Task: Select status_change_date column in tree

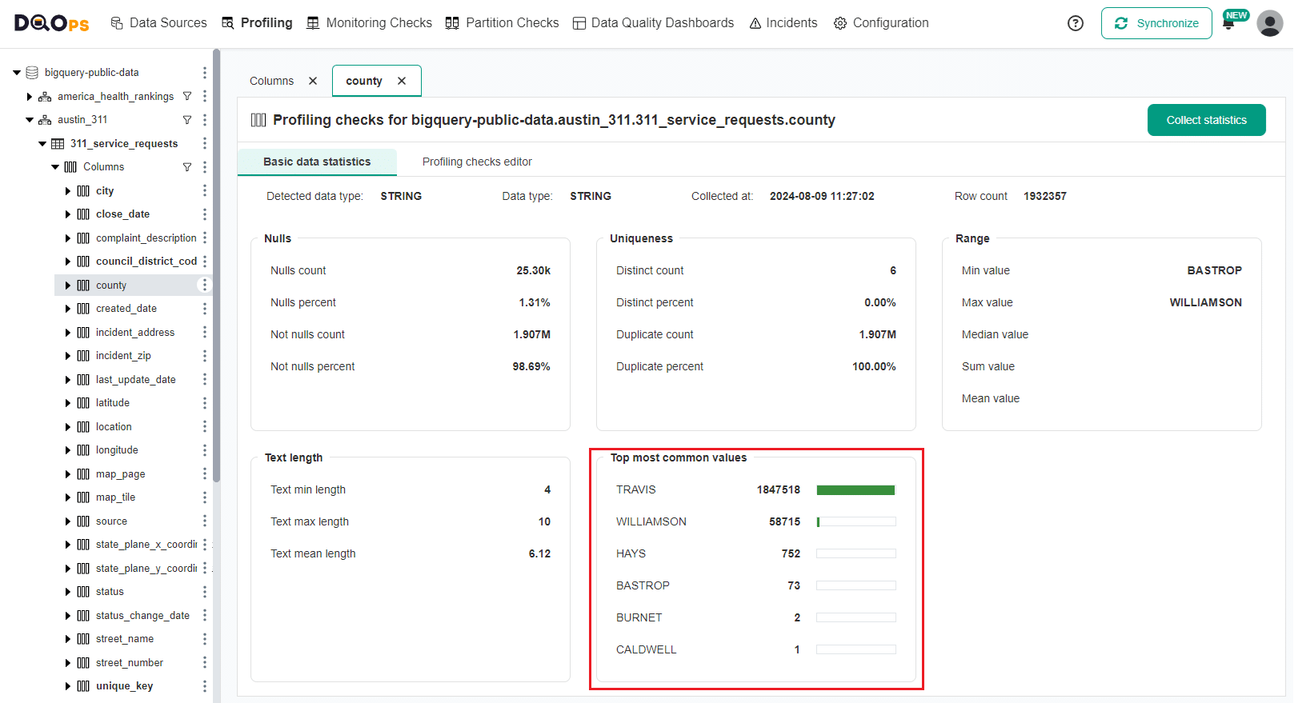Action: tap(142, 616)
